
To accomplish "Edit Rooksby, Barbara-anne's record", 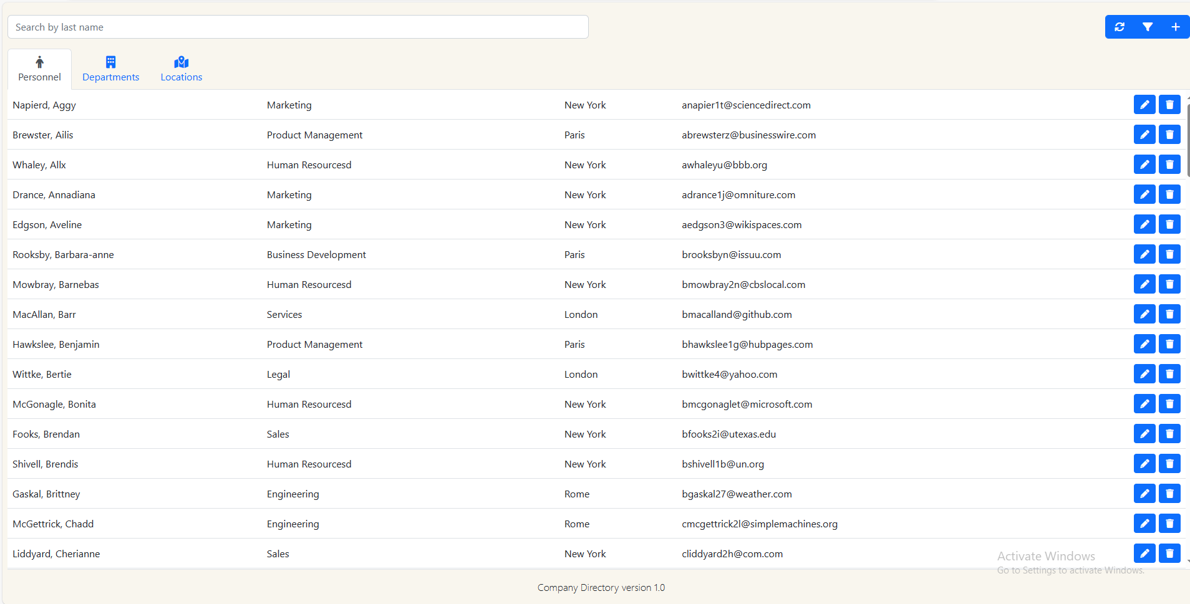I will tap(1144, 254).
